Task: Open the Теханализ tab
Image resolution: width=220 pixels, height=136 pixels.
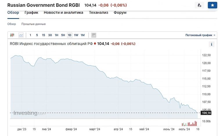Action: coord(98,12)
